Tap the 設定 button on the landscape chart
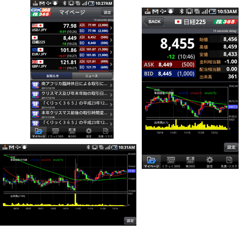The height and width of the screenshot is (226, 239). pyautogui.click(x=130, y=221)
